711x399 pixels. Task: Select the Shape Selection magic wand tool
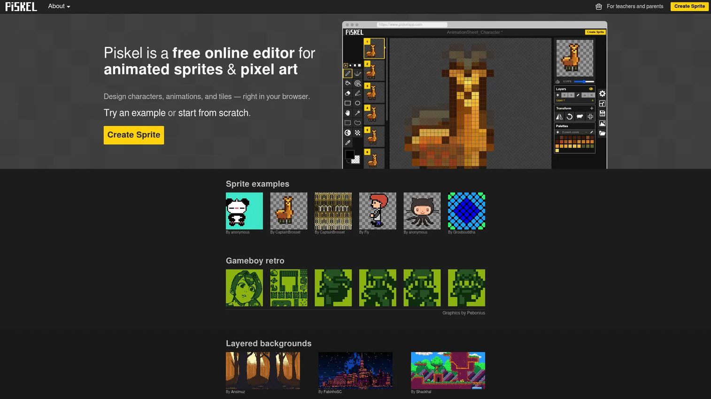point(357,113)
